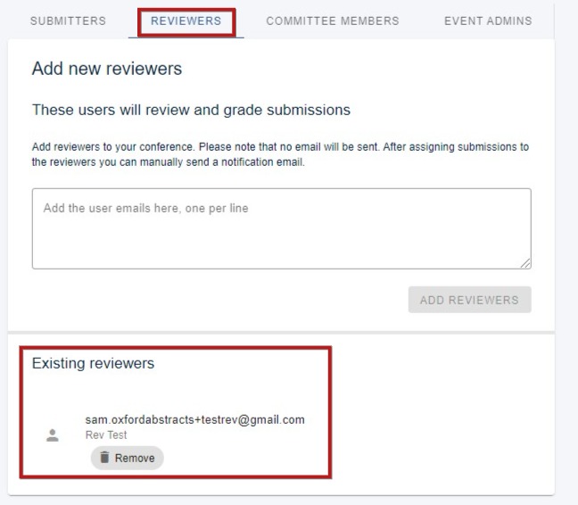Image resolution: width=578 pixels, height=505 pixels.
Task: Remove the Rev Test reviewer
Action: click(128, 458)
